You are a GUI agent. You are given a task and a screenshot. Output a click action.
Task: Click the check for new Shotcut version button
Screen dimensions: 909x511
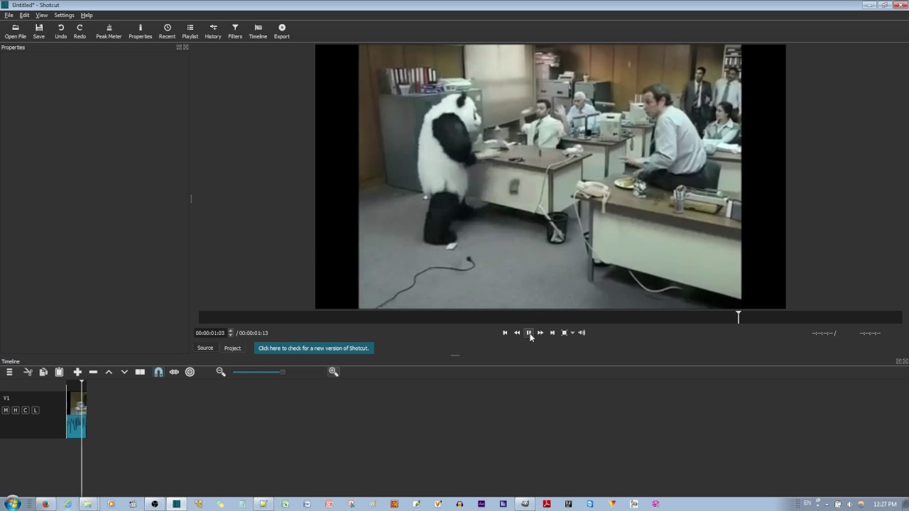point(314,348)
